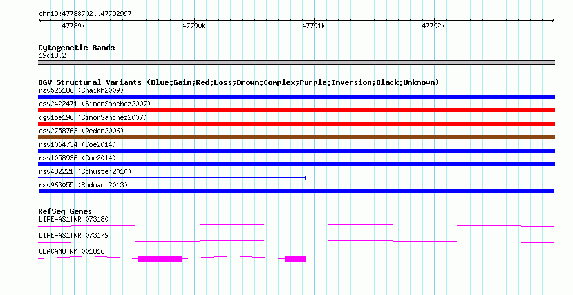This screenshot has height=295, width=573.
Task: Open gene label LIPE-AS1|NR_073180
Action: 73,220
